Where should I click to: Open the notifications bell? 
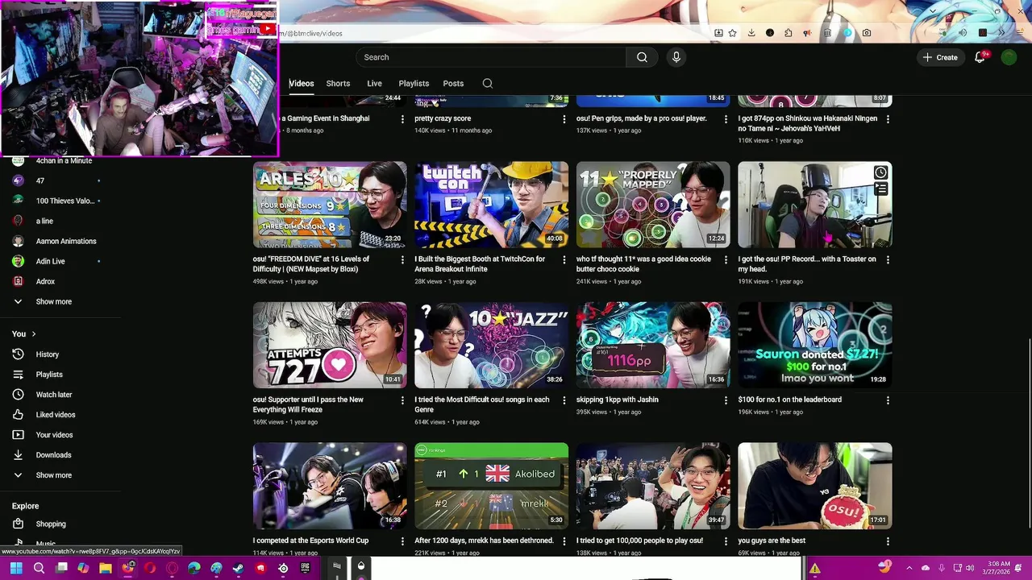tap(980, 57)
